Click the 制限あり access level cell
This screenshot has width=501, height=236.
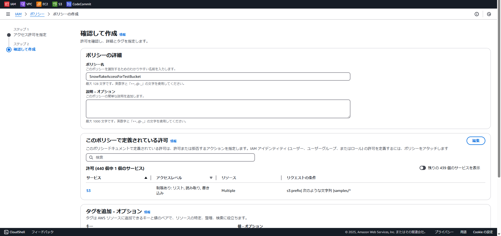click(x=183, y=191)
